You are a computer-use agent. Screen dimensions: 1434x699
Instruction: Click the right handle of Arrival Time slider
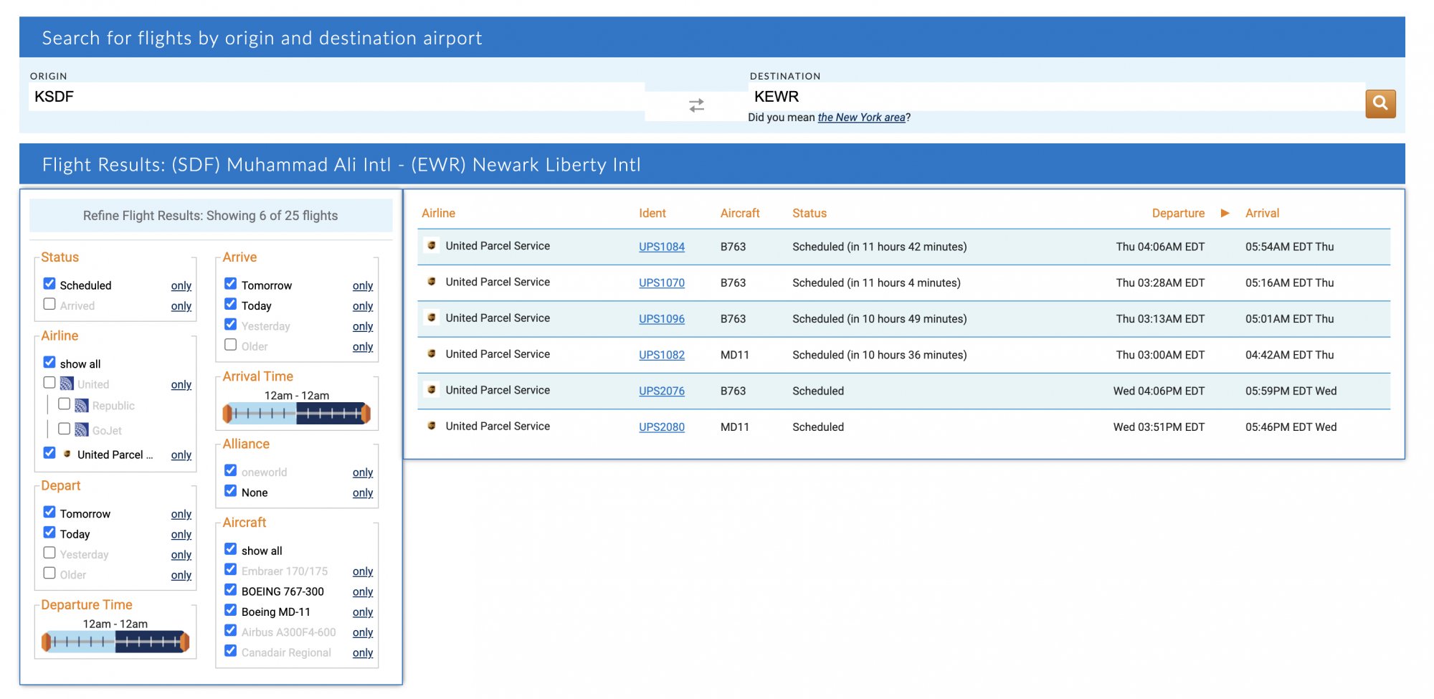(366, 414)
